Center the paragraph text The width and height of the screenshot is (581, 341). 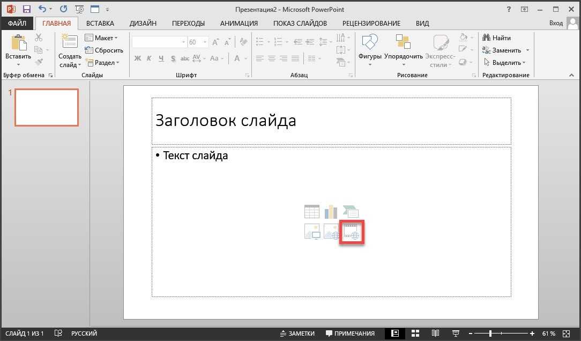pos(272,58)
